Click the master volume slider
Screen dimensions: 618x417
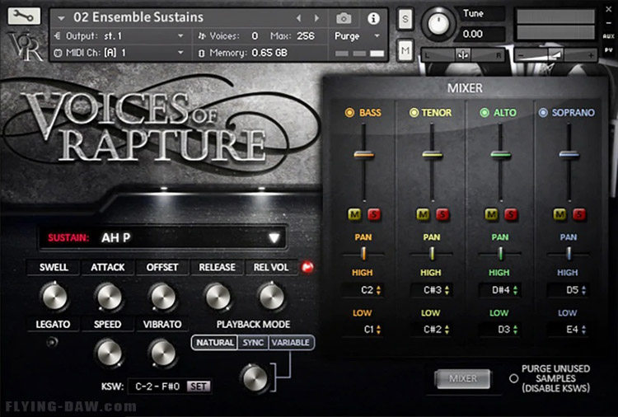tap(555, 55)
